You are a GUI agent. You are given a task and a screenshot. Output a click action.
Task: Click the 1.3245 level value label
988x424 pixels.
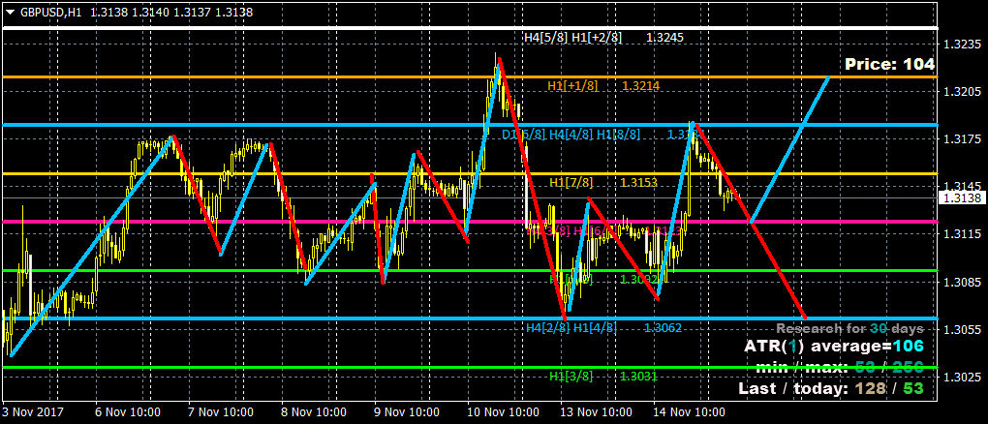(x=664, y=38)
